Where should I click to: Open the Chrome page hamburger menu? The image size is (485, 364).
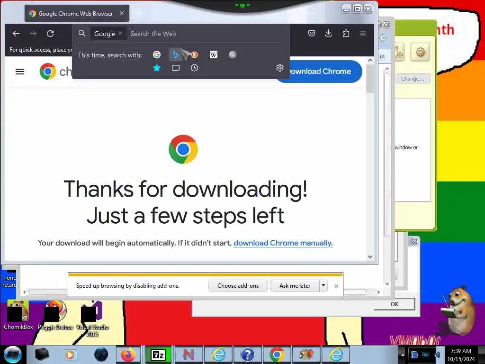click(20, 72)
